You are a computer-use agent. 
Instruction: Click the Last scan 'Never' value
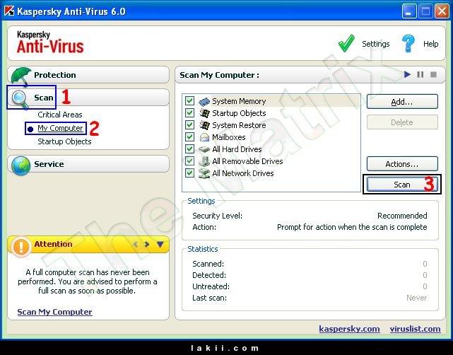point(416,298)
